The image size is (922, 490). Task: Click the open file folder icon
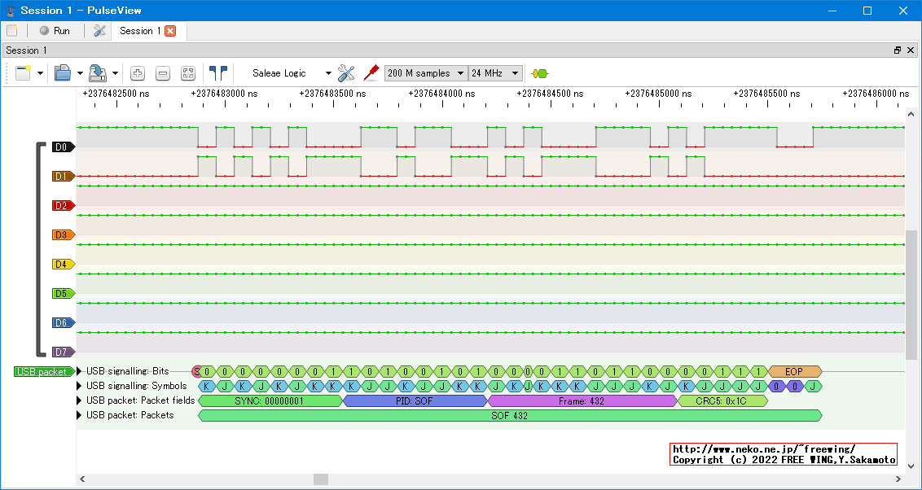click(x=63, y=73)
